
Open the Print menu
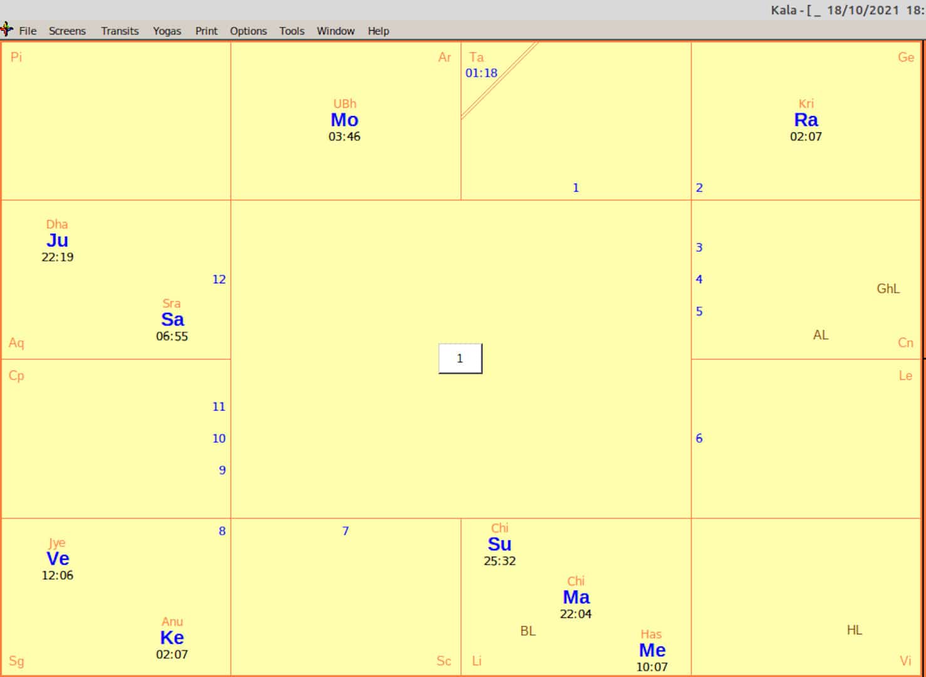pos(206,31)
